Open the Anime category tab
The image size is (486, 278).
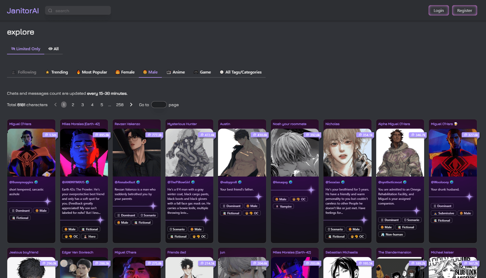pos(176,72)
